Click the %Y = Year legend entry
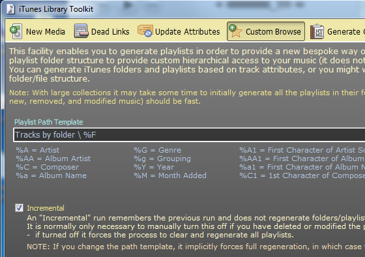The image size is (365, 257). [154, 167]
